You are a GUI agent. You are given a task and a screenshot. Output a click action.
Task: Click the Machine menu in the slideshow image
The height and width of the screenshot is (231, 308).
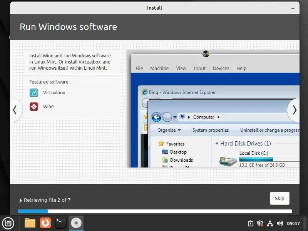pyautogui.click(x=159, y=69)
